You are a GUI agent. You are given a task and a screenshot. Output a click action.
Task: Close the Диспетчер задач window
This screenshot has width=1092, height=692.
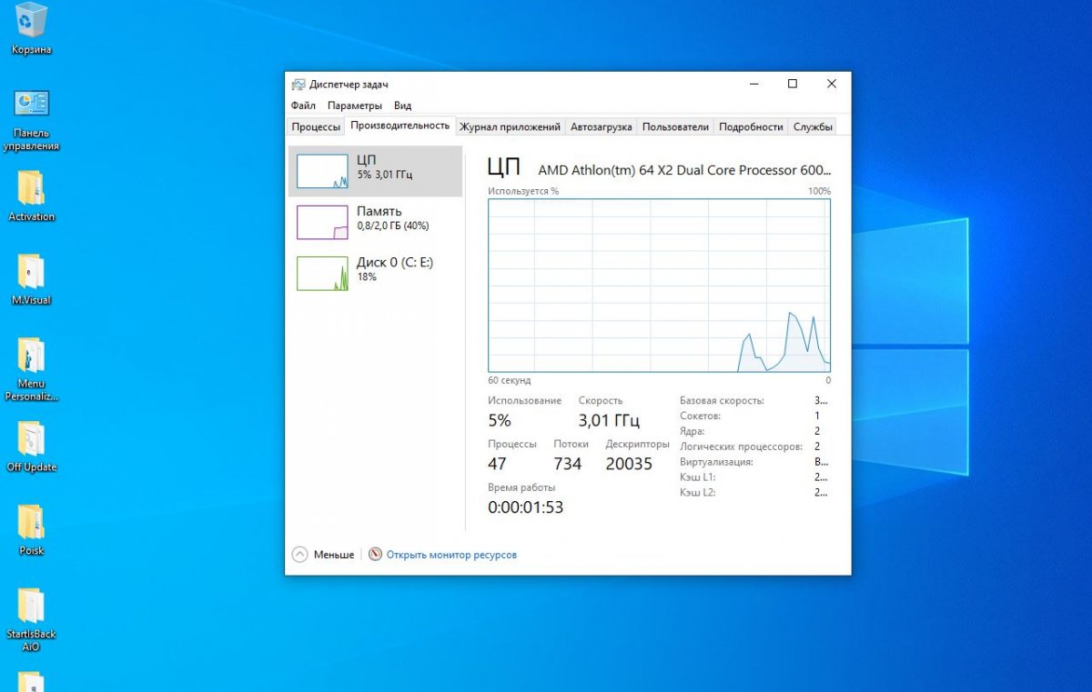click(x=832, y=84)
